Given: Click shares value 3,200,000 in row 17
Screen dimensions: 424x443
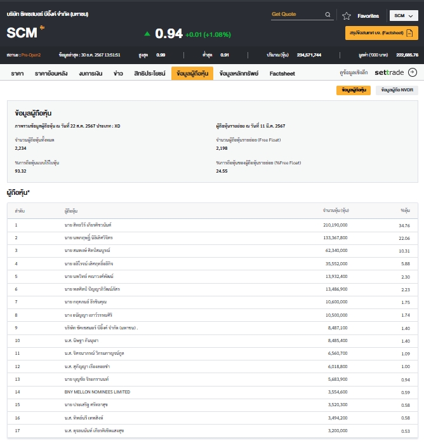Looking at the screenshot, I should point(338,430).
